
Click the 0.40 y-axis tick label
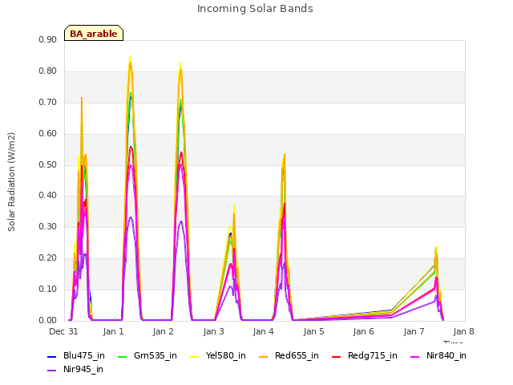(48, 196)
